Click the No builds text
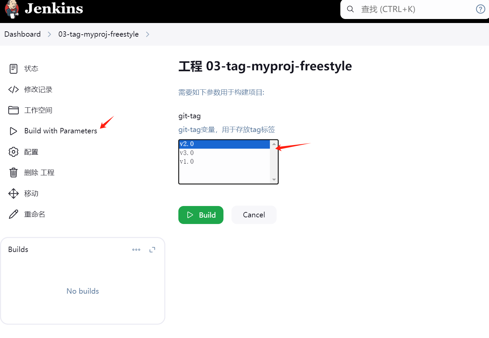 tap(83, 291)
